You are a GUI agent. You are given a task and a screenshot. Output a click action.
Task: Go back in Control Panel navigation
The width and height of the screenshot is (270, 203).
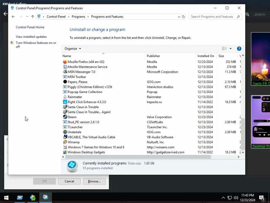pyautogui.click(x=13, y=17)
